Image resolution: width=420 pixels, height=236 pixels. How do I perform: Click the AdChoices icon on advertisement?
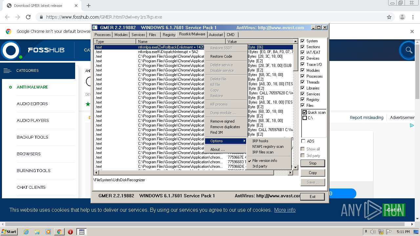click(x=412, y=125)
